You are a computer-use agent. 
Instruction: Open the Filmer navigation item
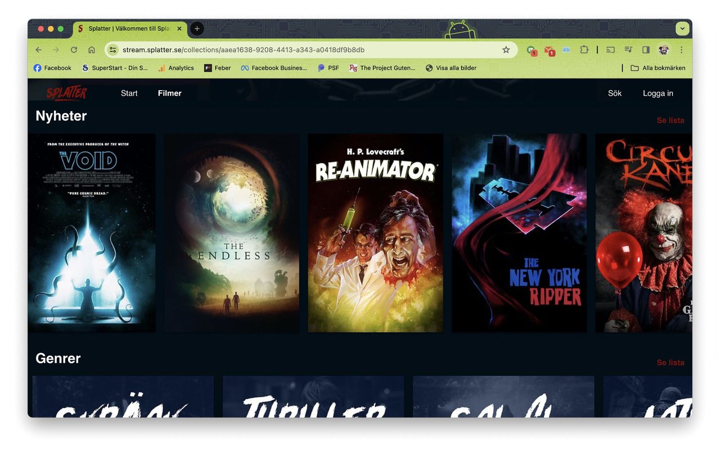point(169,93)
